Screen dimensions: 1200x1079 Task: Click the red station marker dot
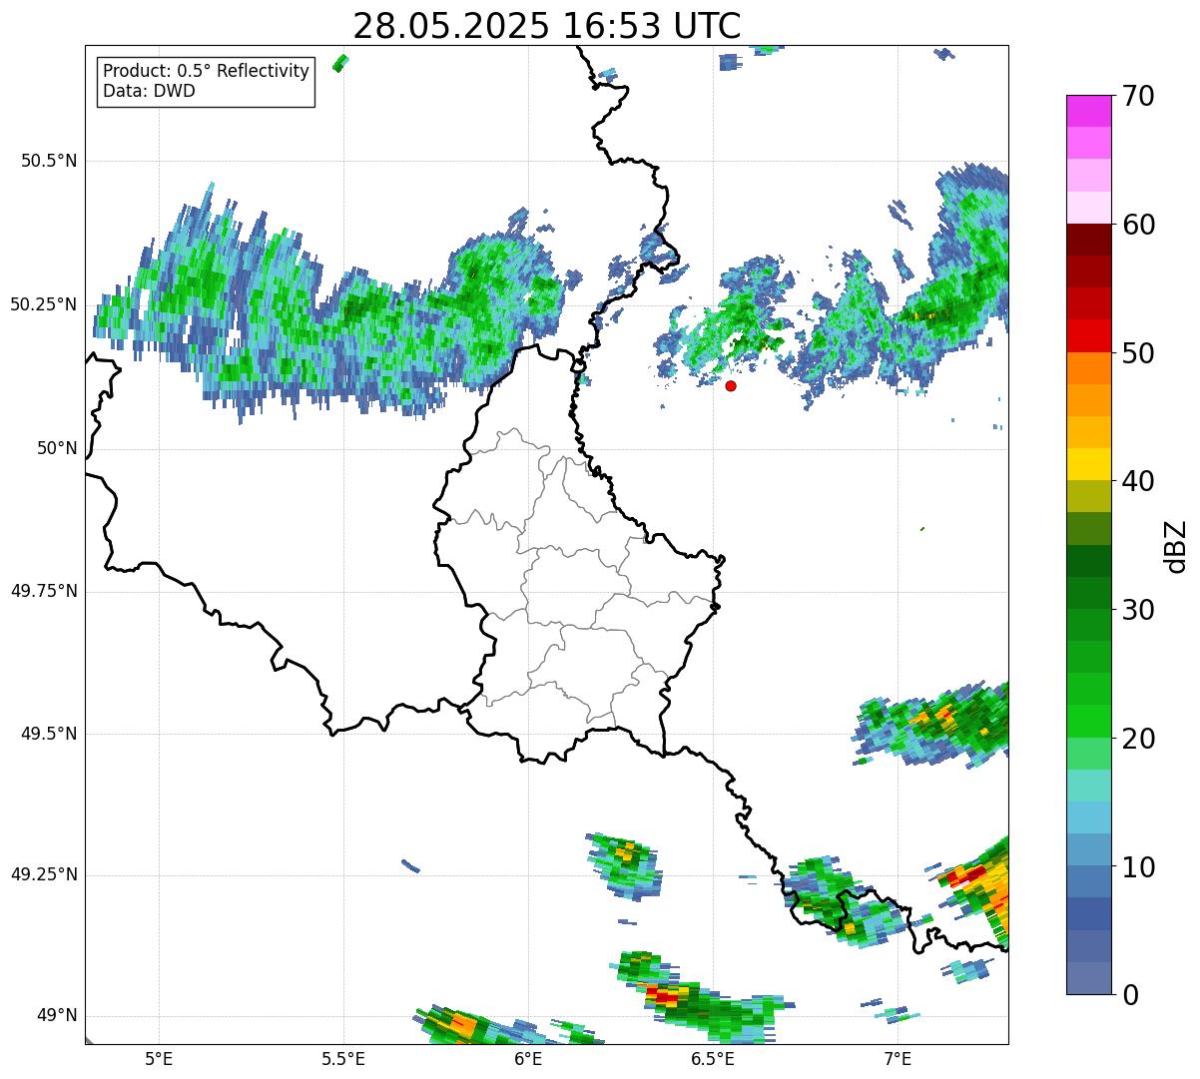(x=731, y=385)
